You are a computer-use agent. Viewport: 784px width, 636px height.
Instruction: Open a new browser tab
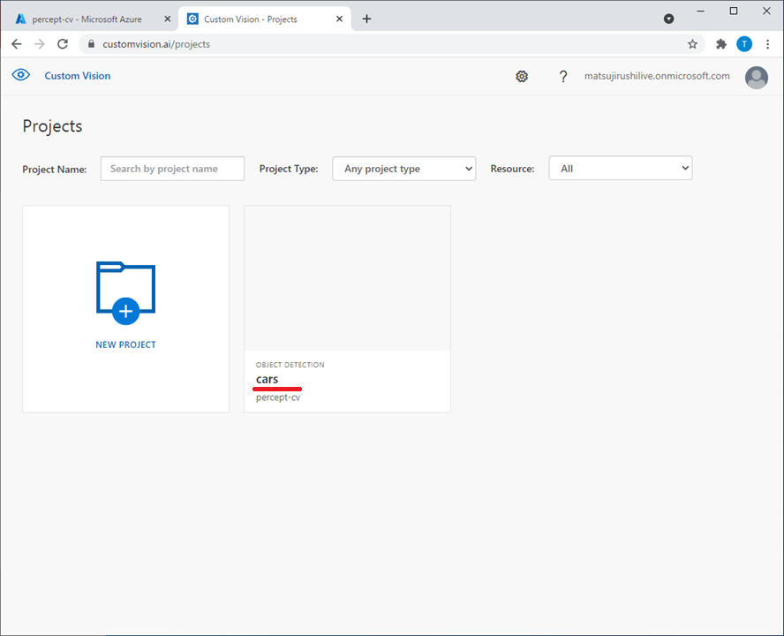point(366,19)
